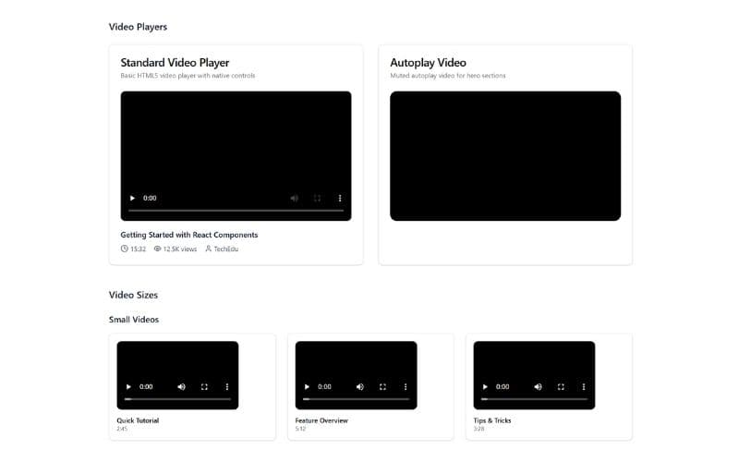
Task: Play the Quick Tutorial video
Action: [x=128, y=386]
